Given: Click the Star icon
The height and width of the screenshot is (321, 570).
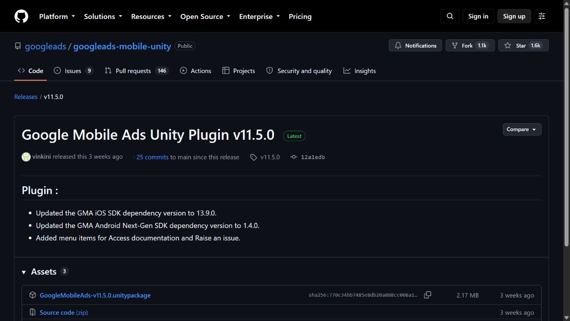Looking at the screenshot, I should 508,46.
